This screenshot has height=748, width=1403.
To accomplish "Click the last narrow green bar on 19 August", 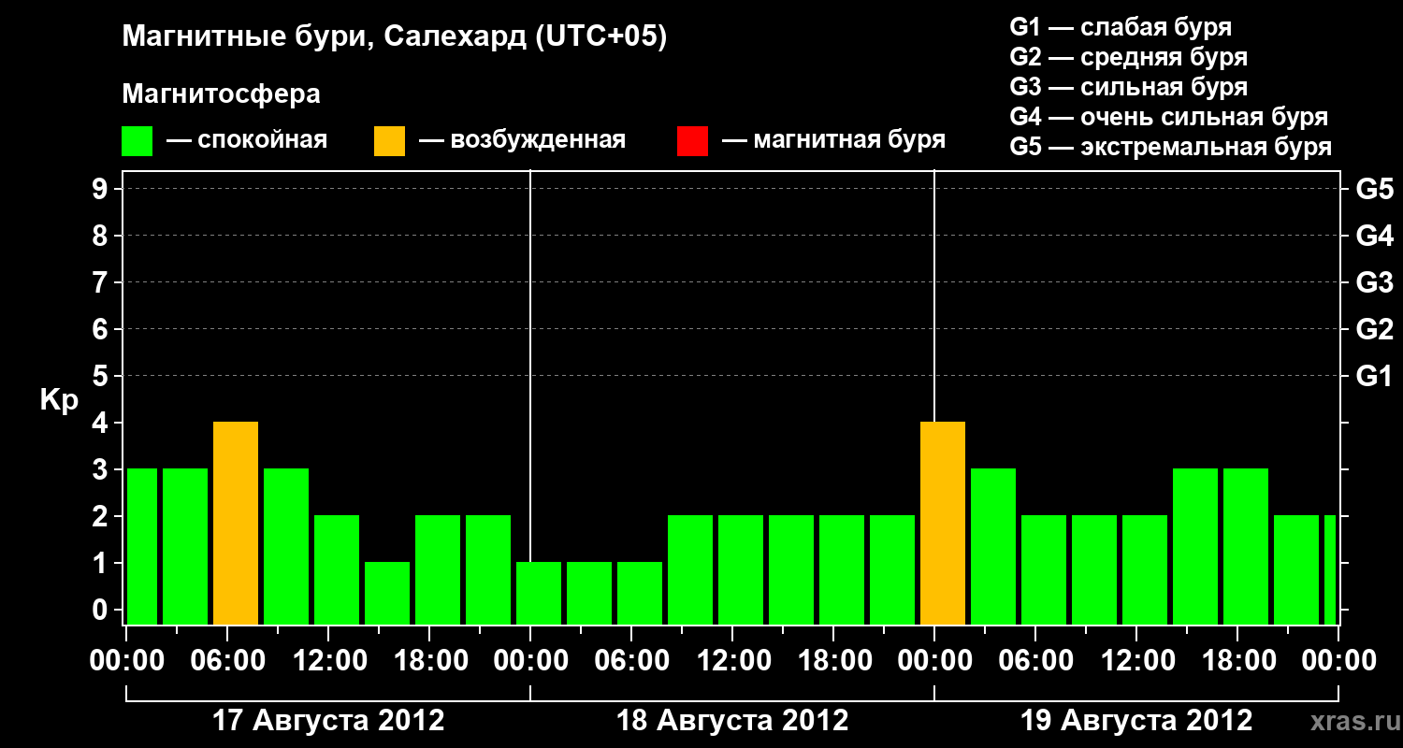I will pyautogui.click(x=1330, y=570).
